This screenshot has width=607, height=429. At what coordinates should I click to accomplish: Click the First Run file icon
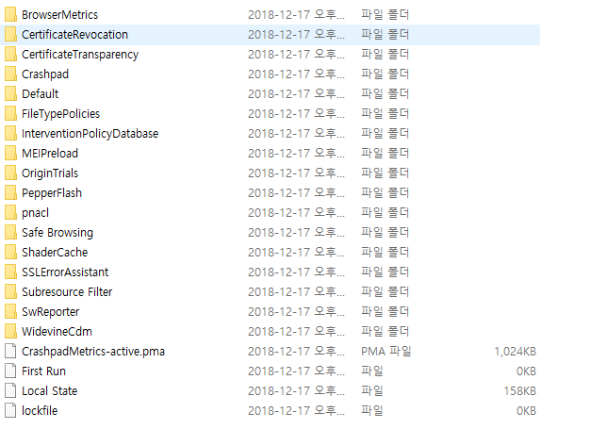pyautogui.click(x=10, y=371)
